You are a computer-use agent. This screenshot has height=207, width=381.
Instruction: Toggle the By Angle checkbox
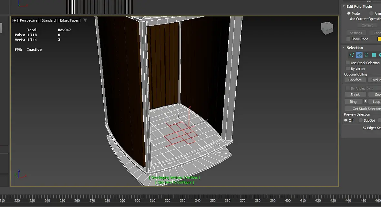click(348, 88)
